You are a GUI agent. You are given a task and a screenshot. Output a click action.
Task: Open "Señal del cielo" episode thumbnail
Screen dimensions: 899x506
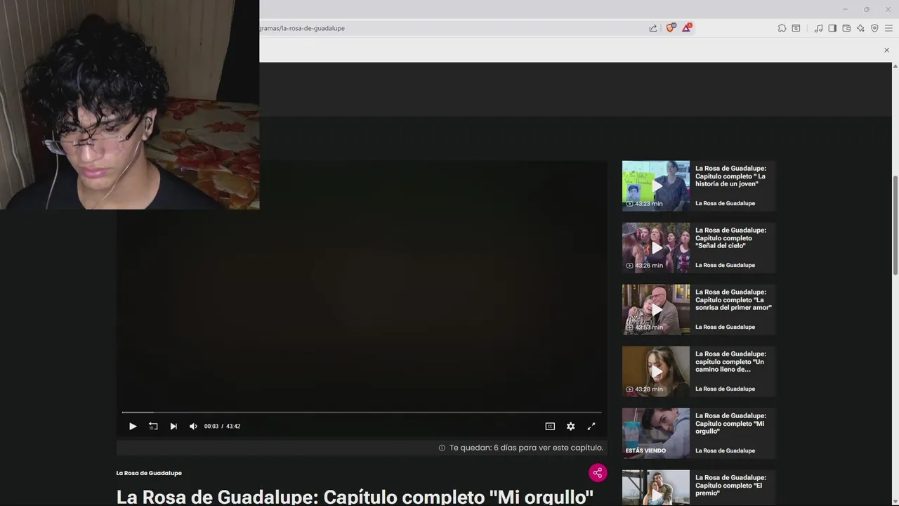pos(656,247)
